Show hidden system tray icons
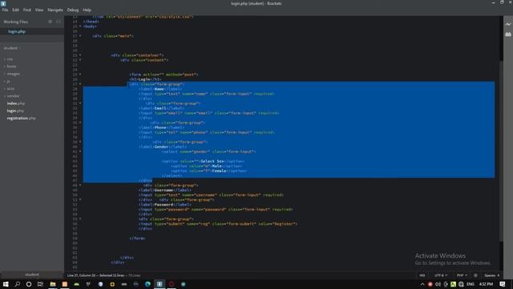The image size is (513, 289). tap(422, 284)
